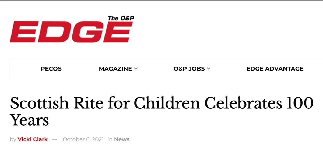Open the News category link
Image resolution: width=323 pixels, height=166 pixels.
coord(122,139)
